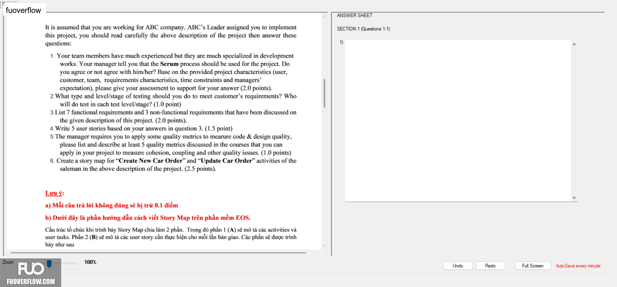The image size is (617, 287).
Task: Click the "100%" zoom value
Action: point(90,262)
